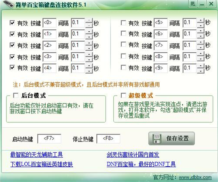Click the 保存设置 save settings button
This screenshot has width=218, height=182.
(x=172, y=138)
